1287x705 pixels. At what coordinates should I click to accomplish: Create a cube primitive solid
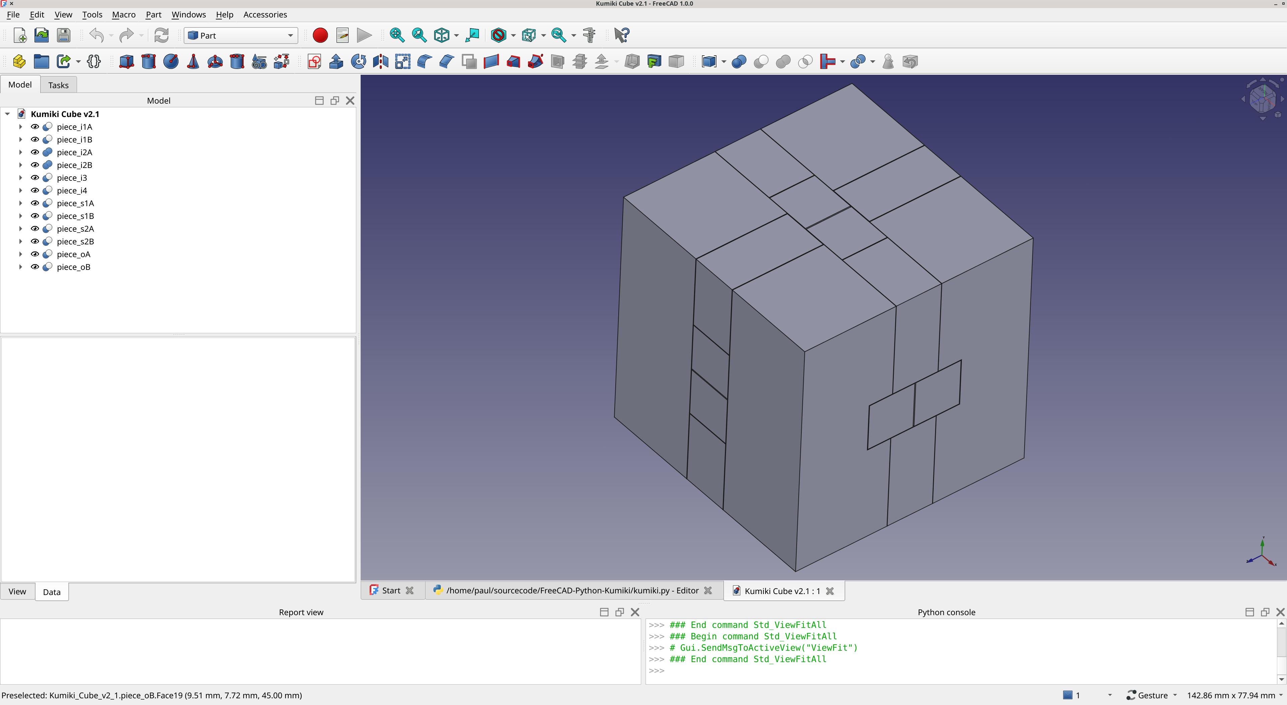[x=126, y=61]
